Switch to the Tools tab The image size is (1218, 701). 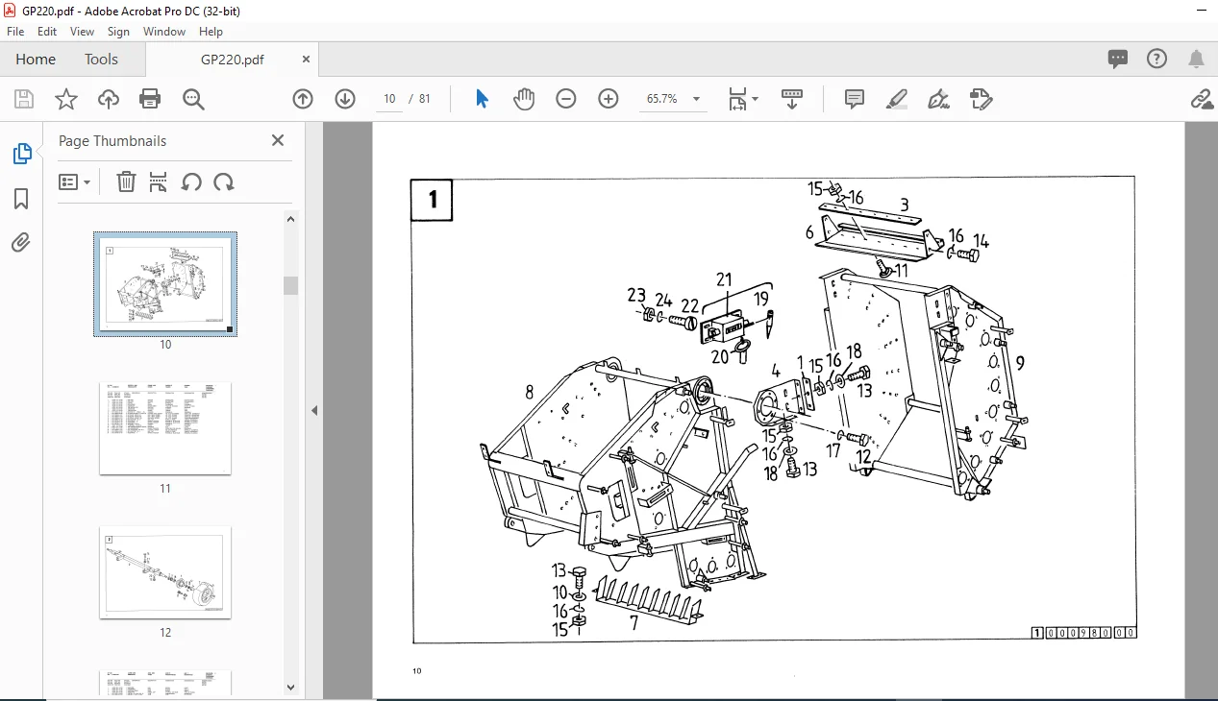[x=101, y=60]
